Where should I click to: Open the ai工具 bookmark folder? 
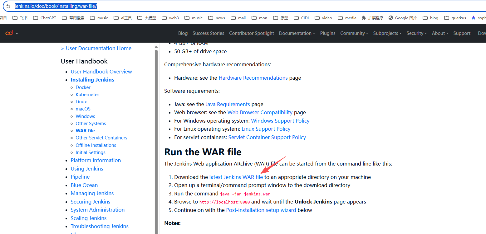(x=123, y=18)
